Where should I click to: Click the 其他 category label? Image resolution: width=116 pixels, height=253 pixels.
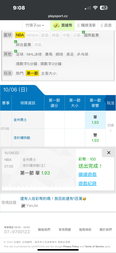point(8,54)
